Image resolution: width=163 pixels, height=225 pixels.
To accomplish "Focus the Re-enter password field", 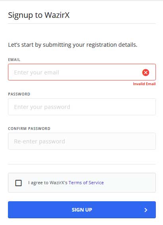I will pos(82,141).
